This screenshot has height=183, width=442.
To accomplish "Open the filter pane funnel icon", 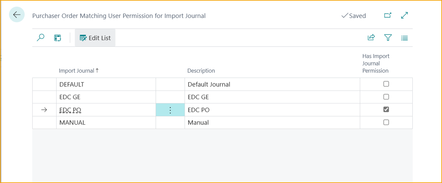I will click(x=388, y=38).
